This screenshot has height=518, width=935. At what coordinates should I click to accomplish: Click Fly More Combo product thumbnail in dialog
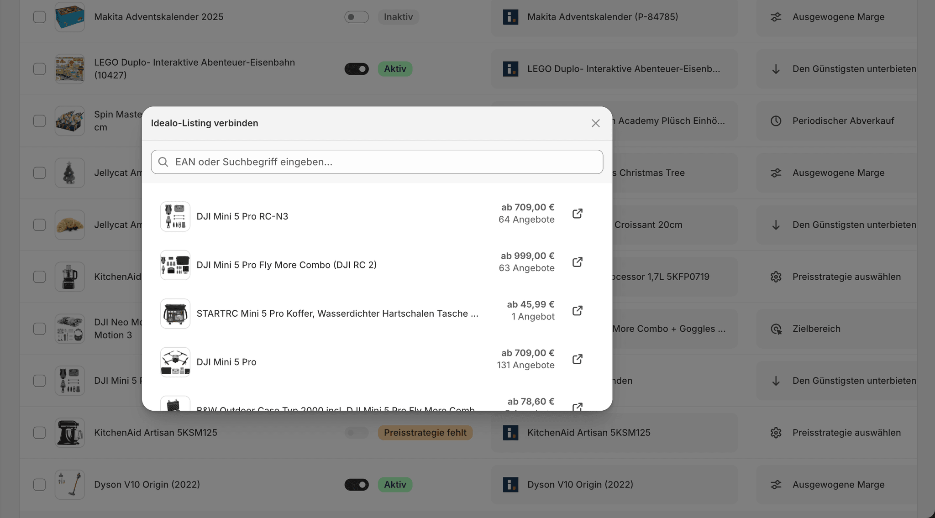click(175, 265)
